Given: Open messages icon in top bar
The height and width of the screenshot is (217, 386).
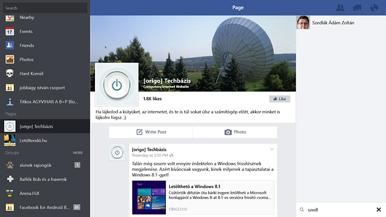Looking at the screenshot, I should 357,8.
